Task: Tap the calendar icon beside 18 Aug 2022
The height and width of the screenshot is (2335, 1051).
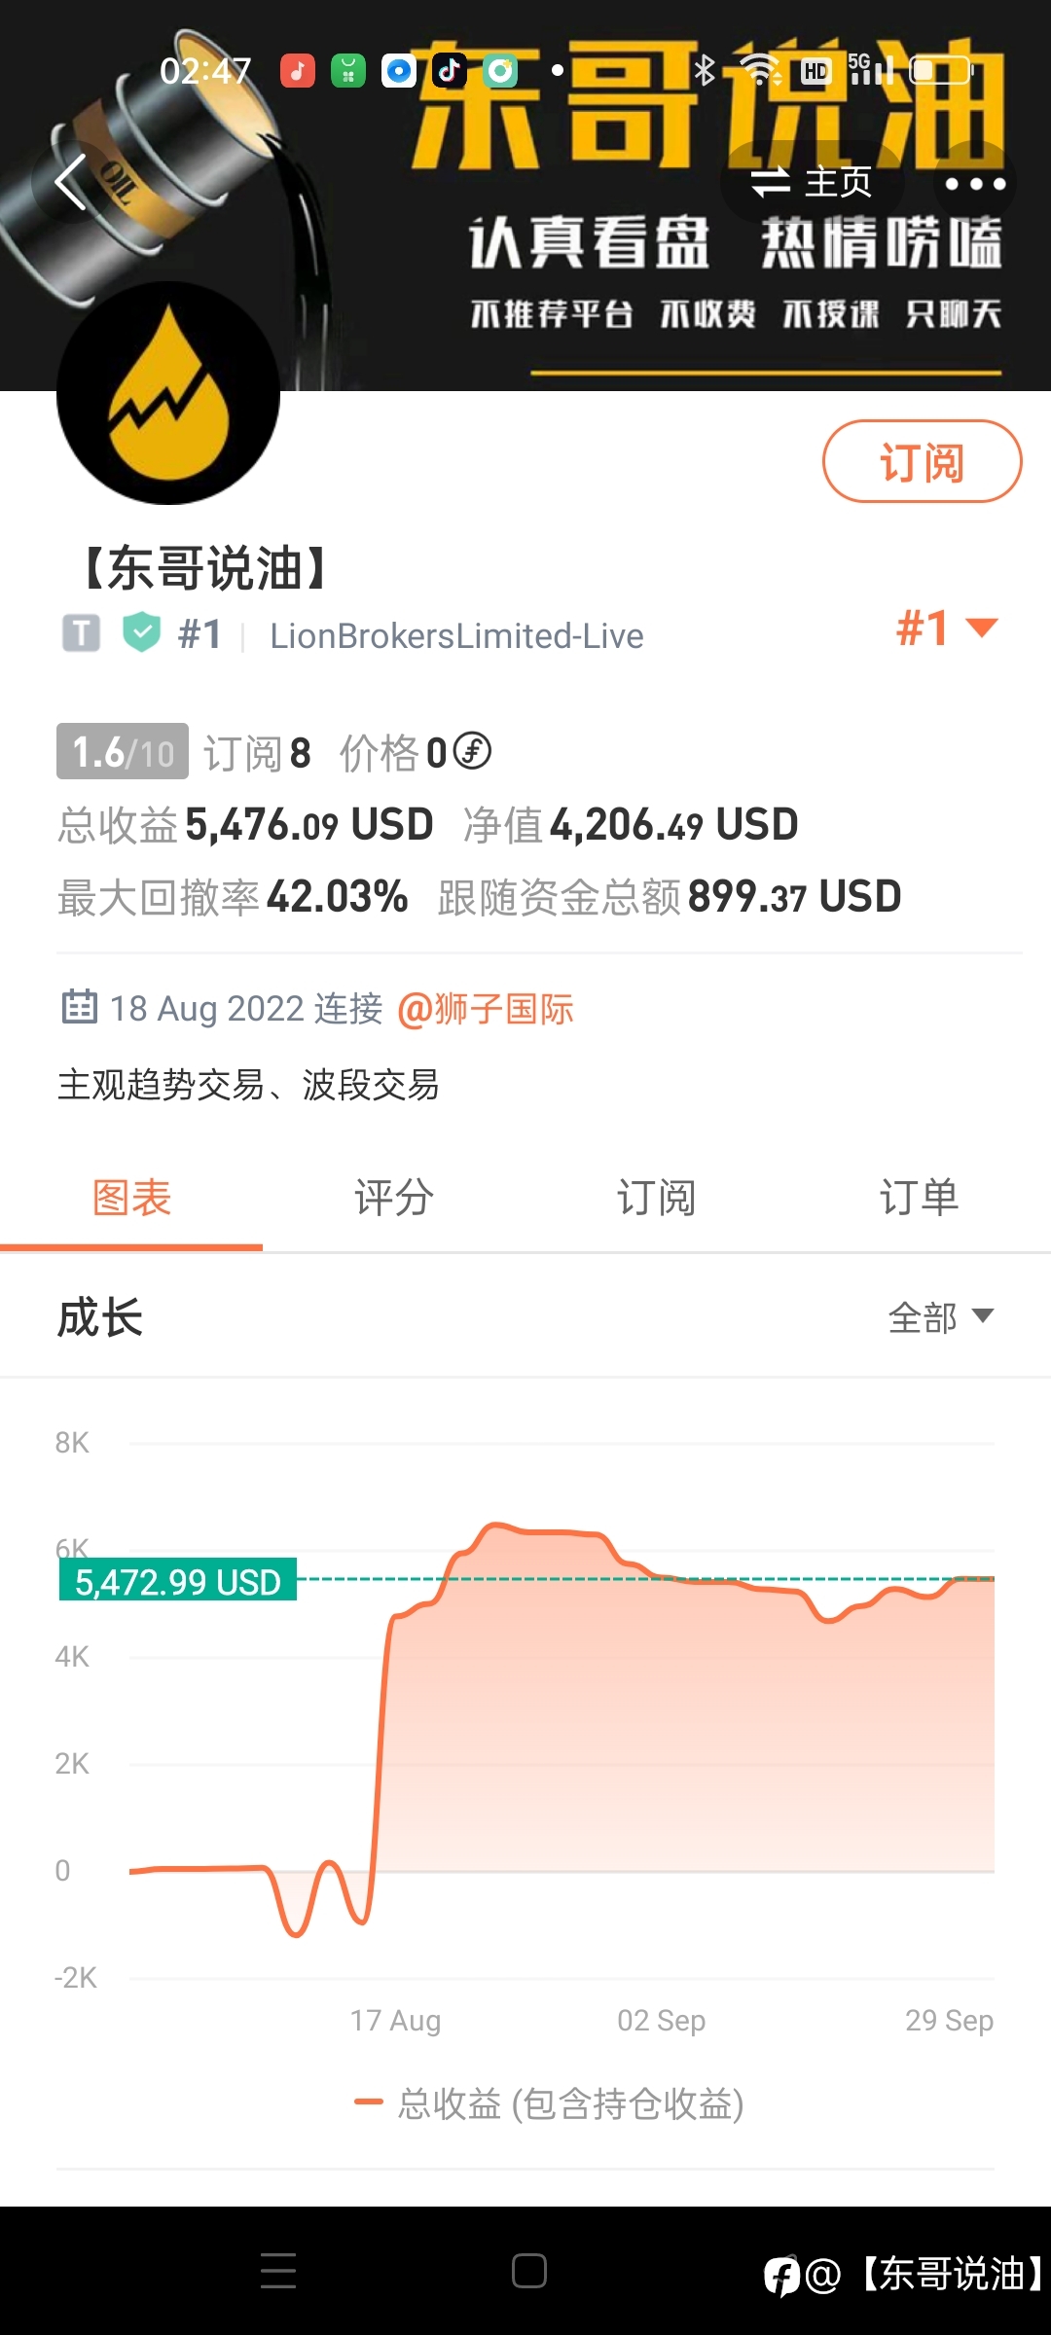Action: click(x=79, y=1007)
